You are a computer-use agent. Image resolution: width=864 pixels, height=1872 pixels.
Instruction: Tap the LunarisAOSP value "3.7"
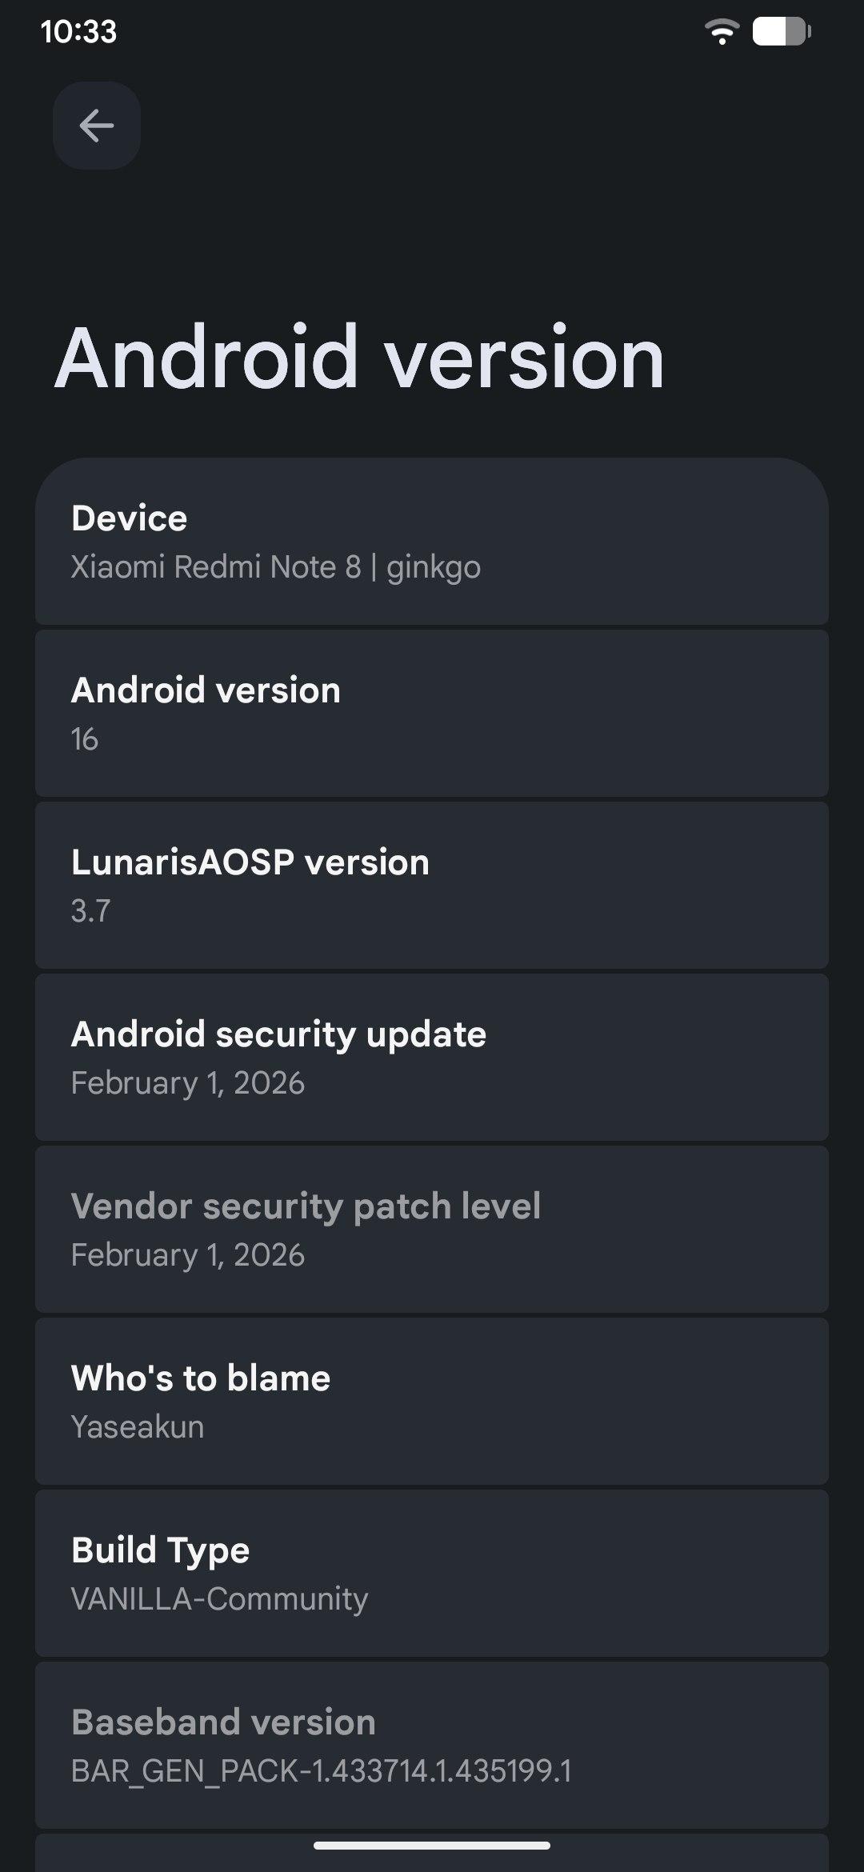(91, 911)
